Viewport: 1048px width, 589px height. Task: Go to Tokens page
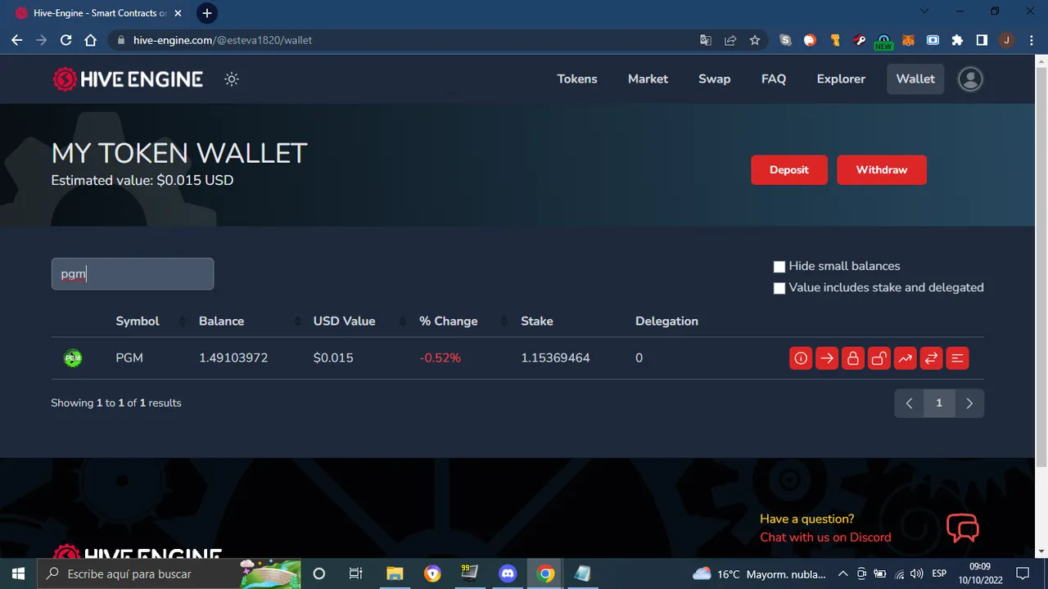point(577,79)
